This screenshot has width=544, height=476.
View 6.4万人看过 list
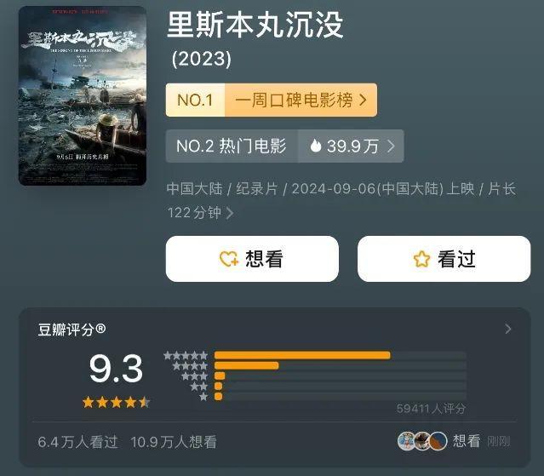pyautogui.click(x=78, y=442)
